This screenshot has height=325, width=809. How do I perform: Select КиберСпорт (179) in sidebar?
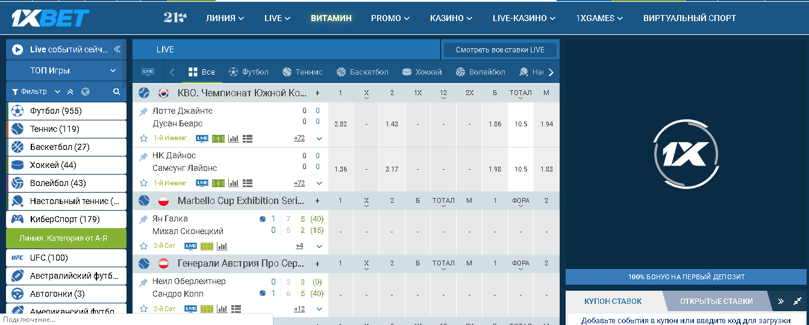66,219
